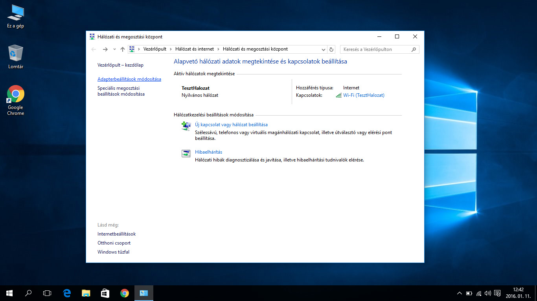Select the Hálózat és internet breadcrumb
The height and width of the screenshot is (301, 537).
(195, 49)
